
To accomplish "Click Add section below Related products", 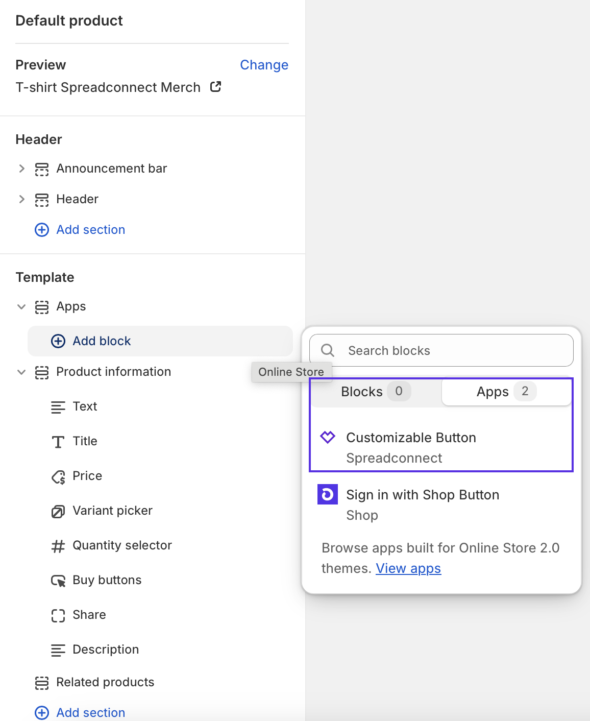I will (x=91, y=713).
